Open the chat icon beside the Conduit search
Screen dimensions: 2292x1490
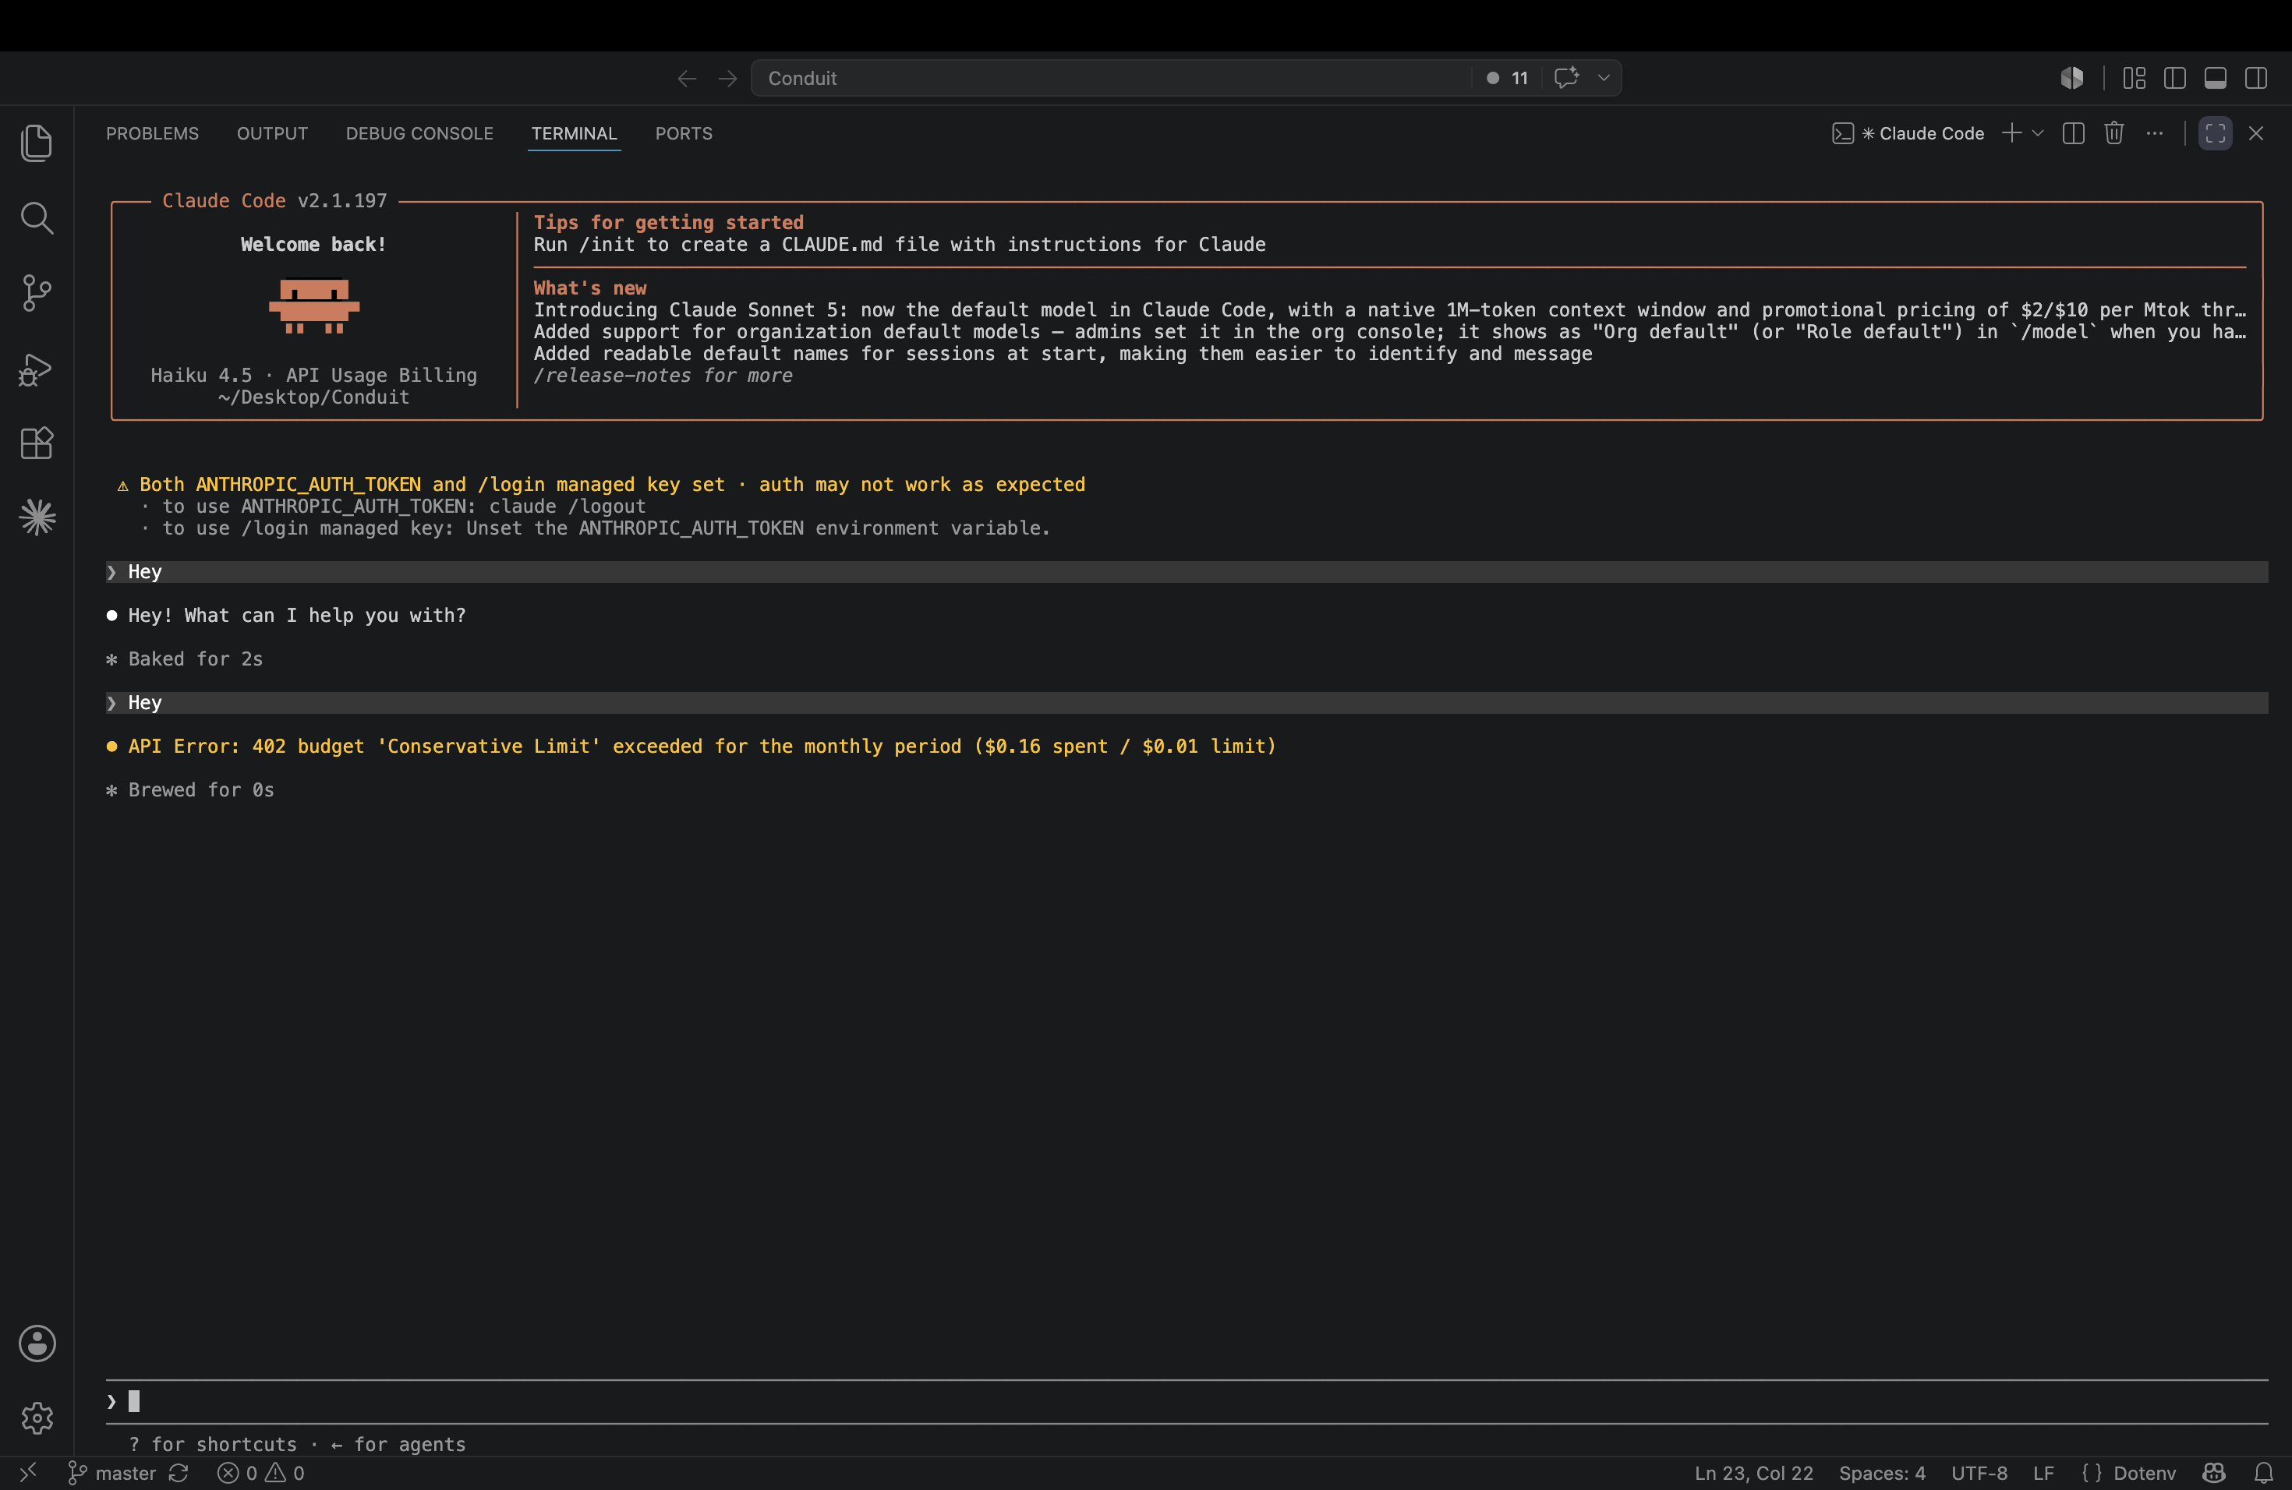(x=1566, y=78)
